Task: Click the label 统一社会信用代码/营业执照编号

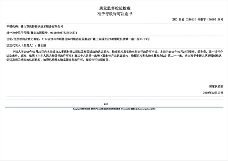Action: (x=27, y=33)
